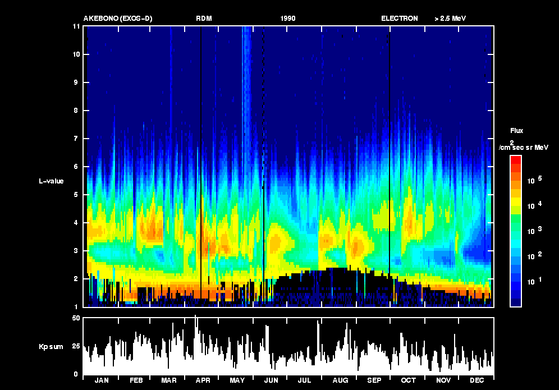Click the 10^3 colorbar tick label
This screenshot has width=559, height=390.
tap(534, 231)
